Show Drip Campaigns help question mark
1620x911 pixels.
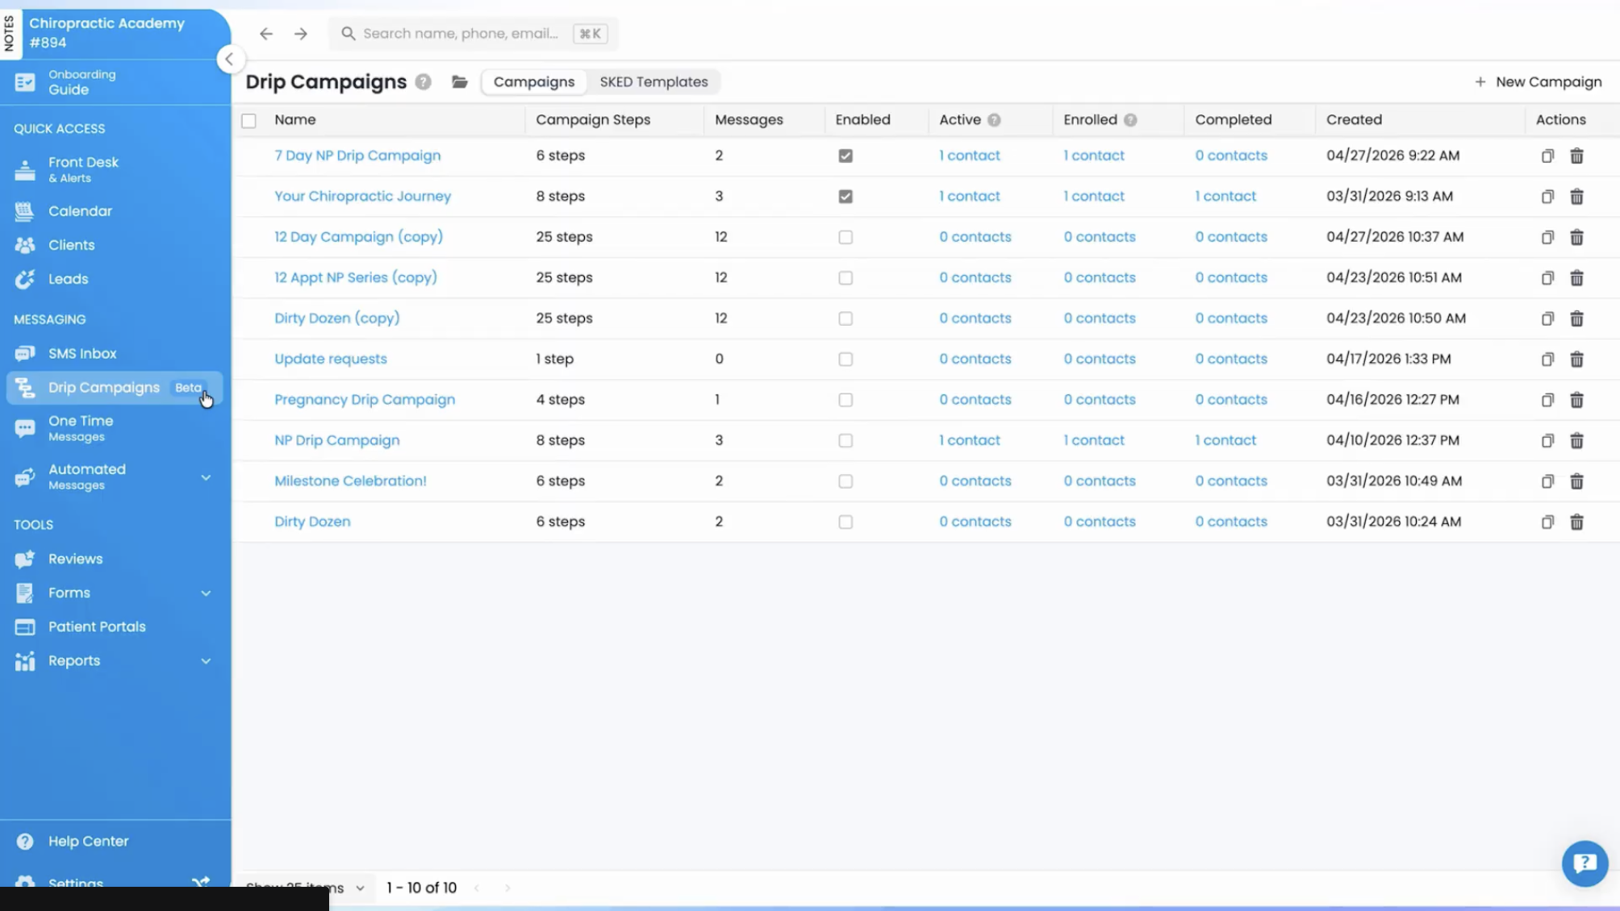click(424, 81)
